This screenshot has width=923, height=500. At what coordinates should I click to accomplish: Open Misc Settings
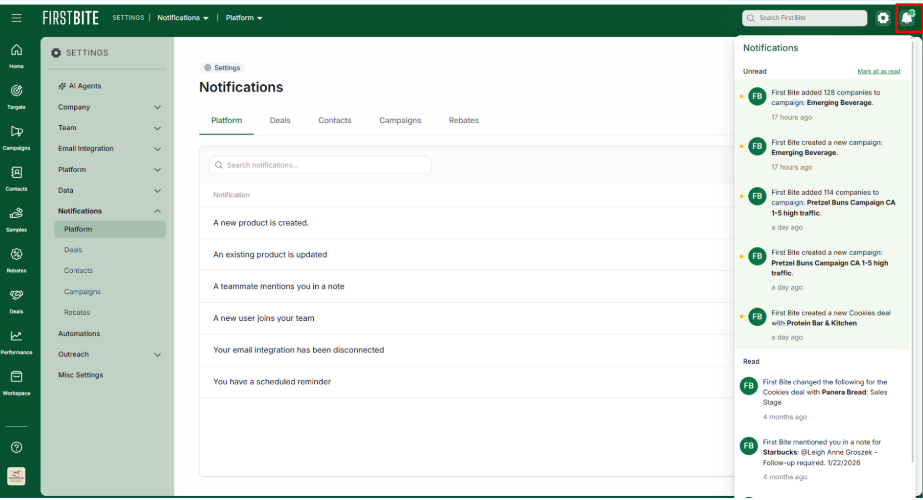point(81,375)
